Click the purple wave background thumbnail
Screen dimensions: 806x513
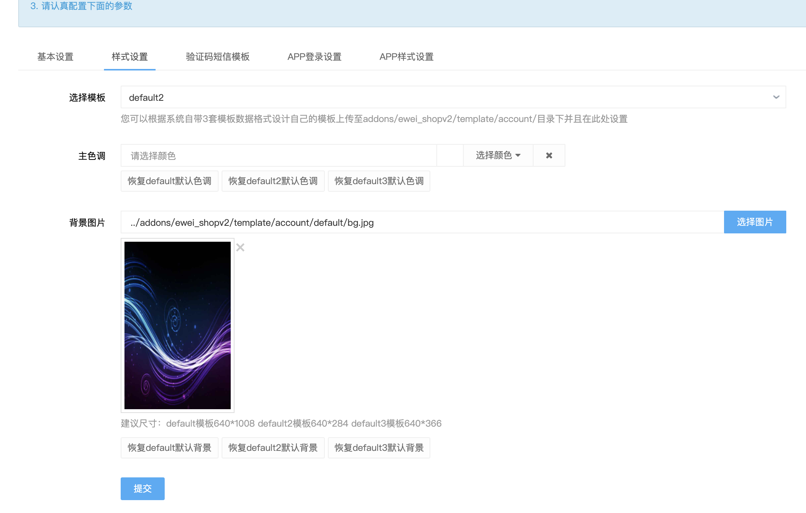(x=178, y=325)
